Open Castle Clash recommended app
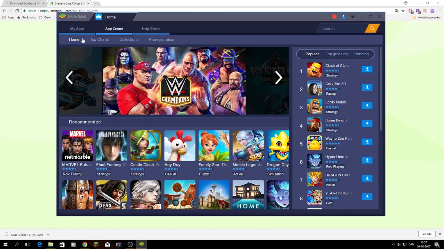 pos(146,146)
